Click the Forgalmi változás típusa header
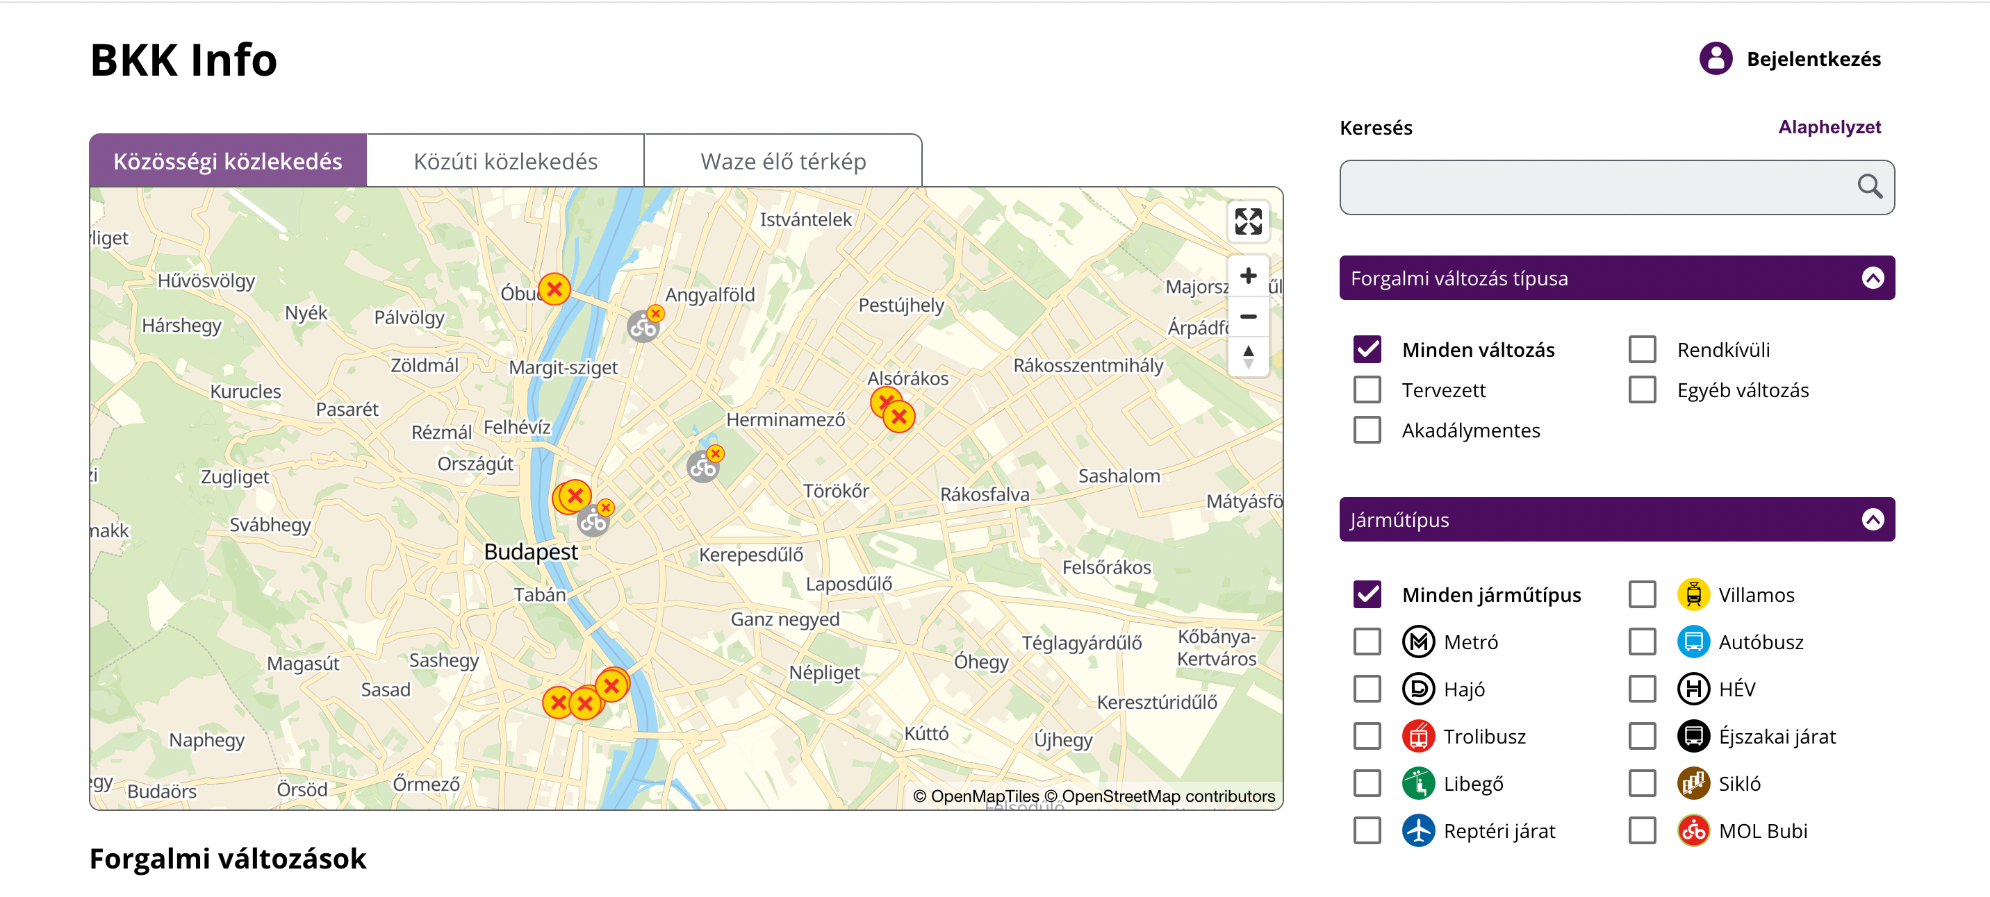 click(1616, 278)
